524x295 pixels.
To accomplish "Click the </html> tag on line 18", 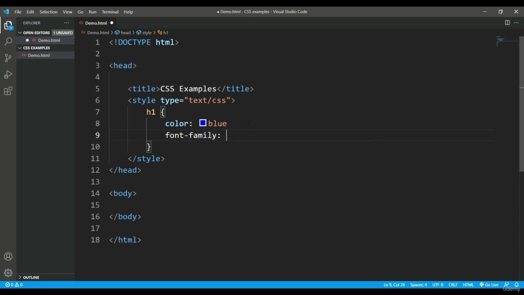I will tap(125, 240).
